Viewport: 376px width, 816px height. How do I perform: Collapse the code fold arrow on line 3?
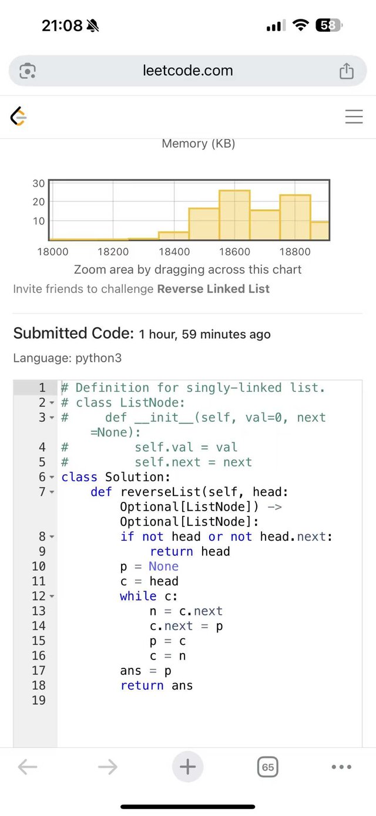pyautogui.click(x=51, y=418)
